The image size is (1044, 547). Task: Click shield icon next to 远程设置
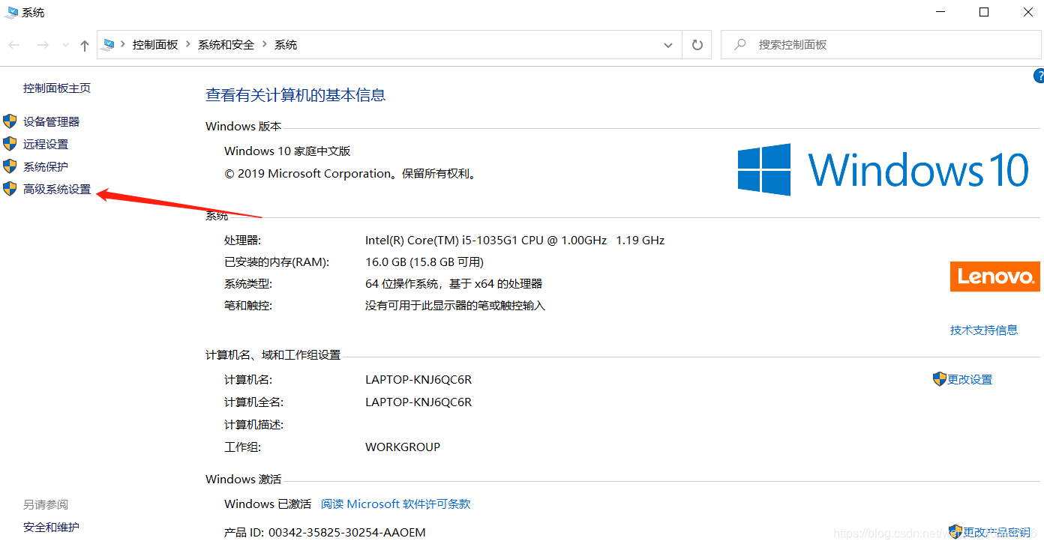pos(10,144)
